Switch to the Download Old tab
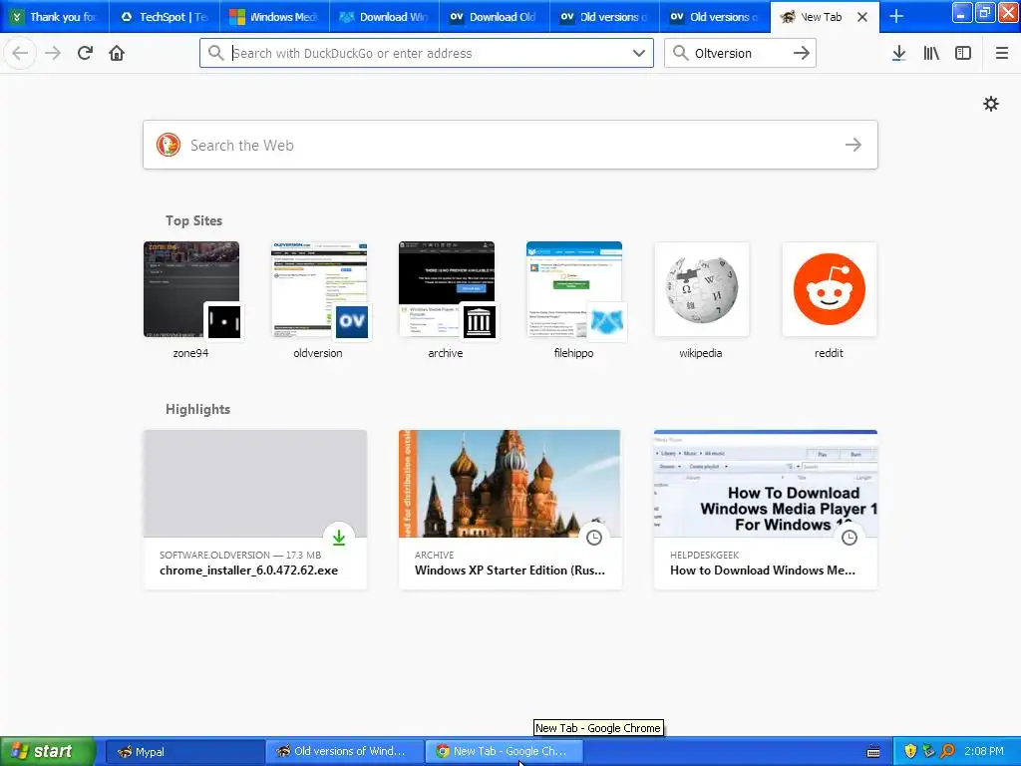1021x766 pixels. pyautogui.click(x=495, y=17)
